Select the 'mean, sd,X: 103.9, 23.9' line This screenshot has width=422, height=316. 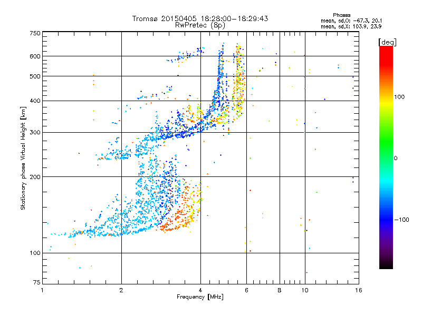click(x=351, y=26)
